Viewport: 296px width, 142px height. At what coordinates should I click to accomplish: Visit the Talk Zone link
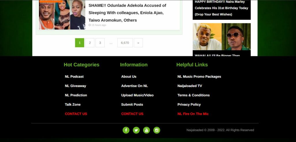tap(73, 104)
